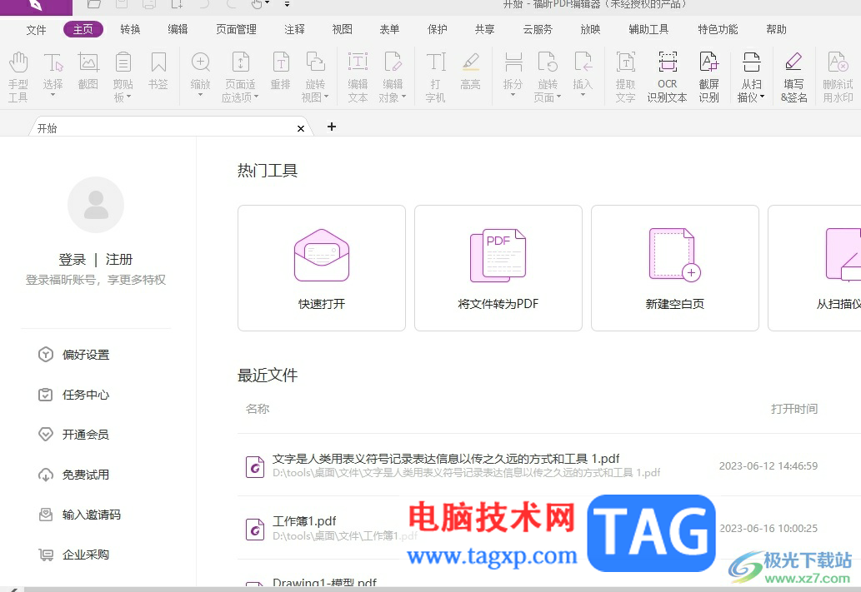Click the Insert (插入) pages icon
861x592 pixels.
coord(583,62)
